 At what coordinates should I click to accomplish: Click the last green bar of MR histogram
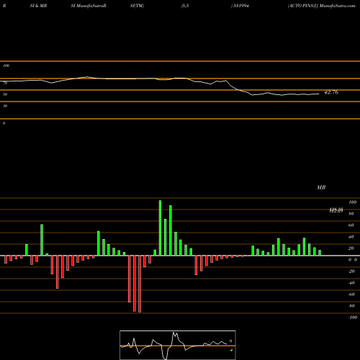(320, 253)
